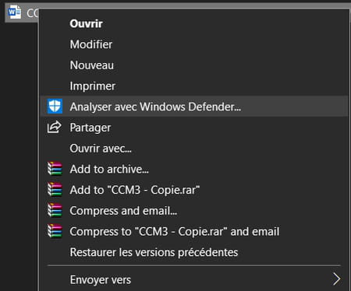Click WinRAR icon beside Compress and email
The width and height of the screenshot is (351, 291).
click(x=55, y=210)
